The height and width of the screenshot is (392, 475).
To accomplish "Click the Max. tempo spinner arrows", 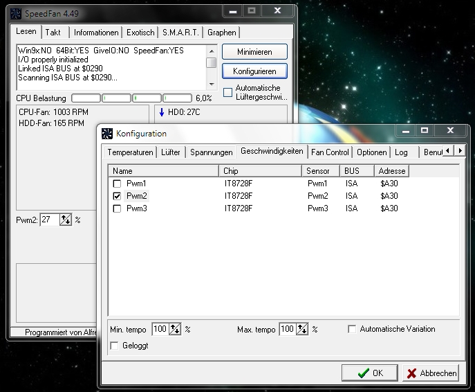I will coord(302,329).
